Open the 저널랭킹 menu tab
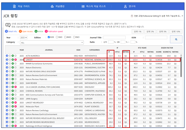 point(58,6)
